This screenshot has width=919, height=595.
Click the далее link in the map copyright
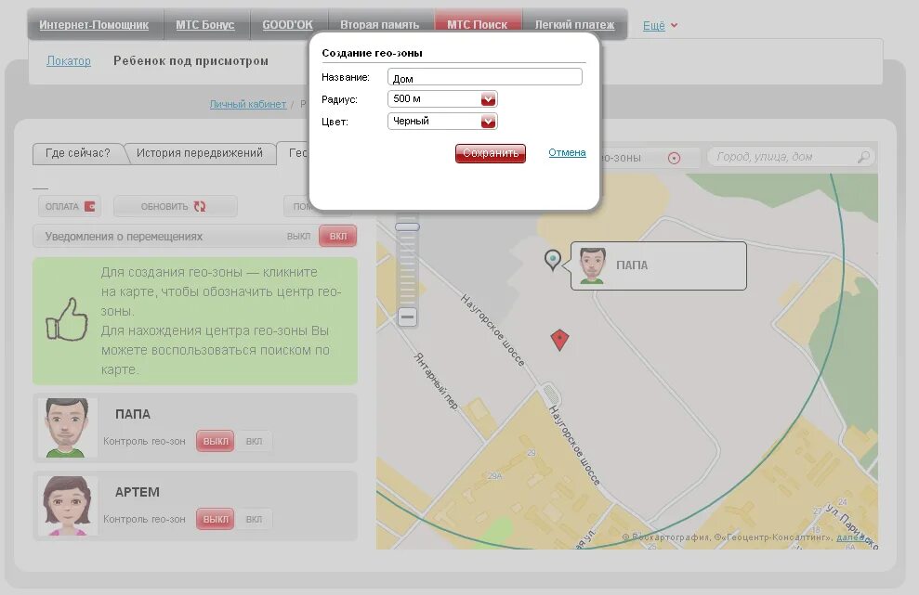(x=848, y=537)
